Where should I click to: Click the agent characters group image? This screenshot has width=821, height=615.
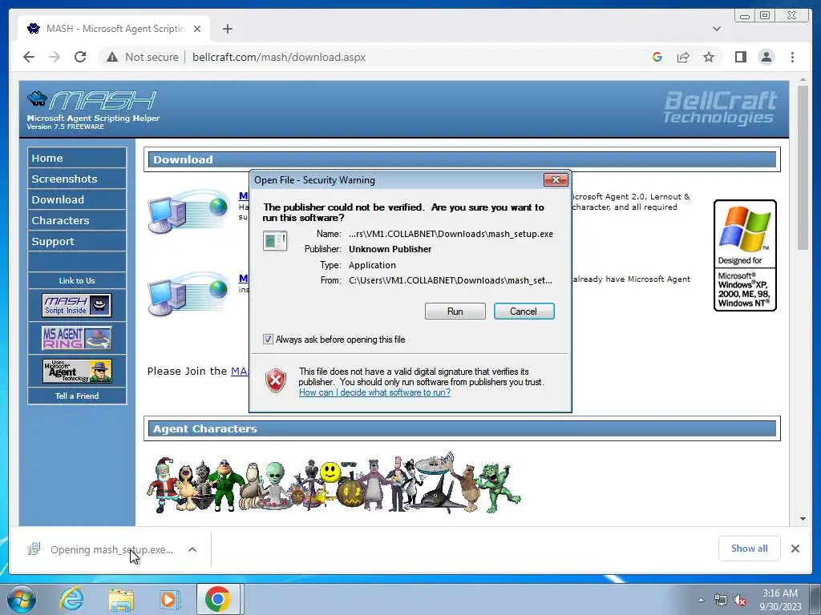pyautogui.click(x=334, y=484)
